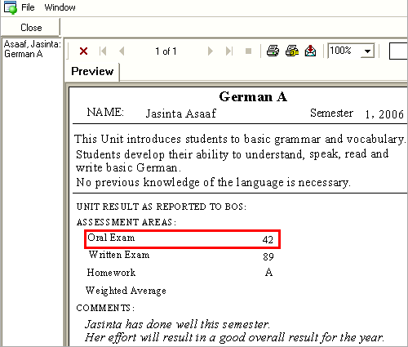Image resolution: width=408 pixels, height=347 pixels.
Task: Select the Preview tab
Action: pos(92,71)
